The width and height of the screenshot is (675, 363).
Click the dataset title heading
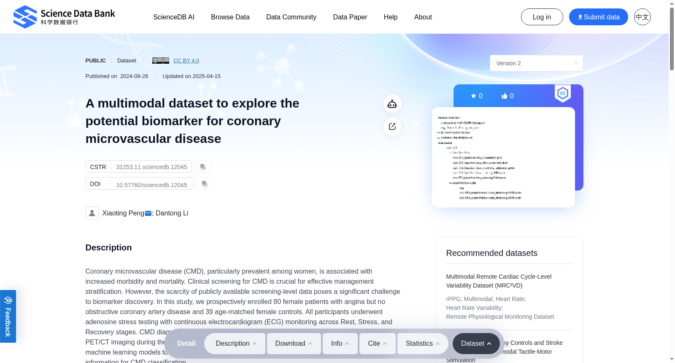click(x=192, y=121)
